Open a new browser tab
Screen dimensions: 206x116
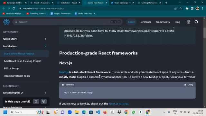pos(166,3)
